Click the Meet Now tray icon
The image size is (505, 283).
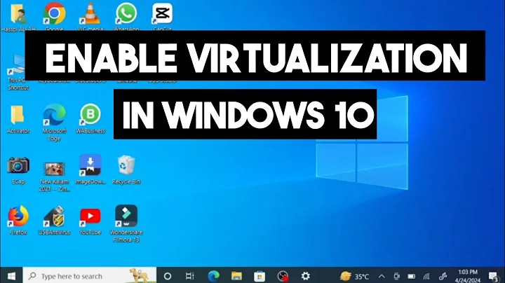click(396, 276)
